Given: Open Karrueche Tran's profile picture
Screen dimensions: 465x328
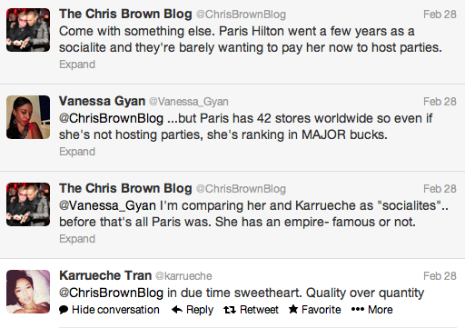Looking at the screenshot, I should (x=28, y=292).
